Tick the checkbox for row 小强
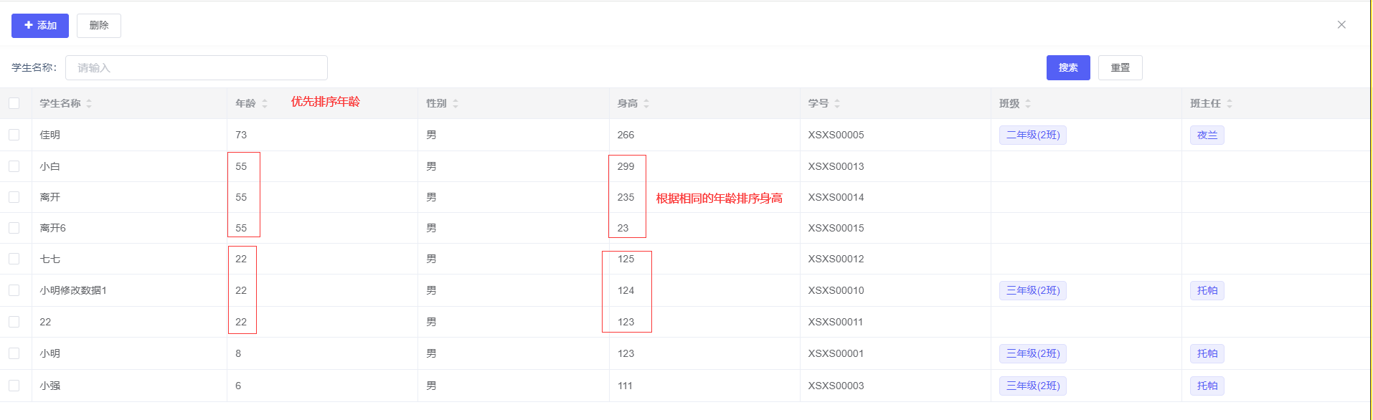The height and width of the screenshot is (420, 1373). (x=14, y=386)
